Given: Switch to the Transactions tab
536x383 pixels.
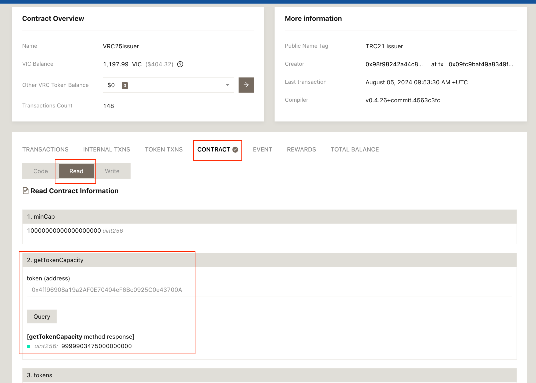Looking at the screenshot, I should click(45, 149).
